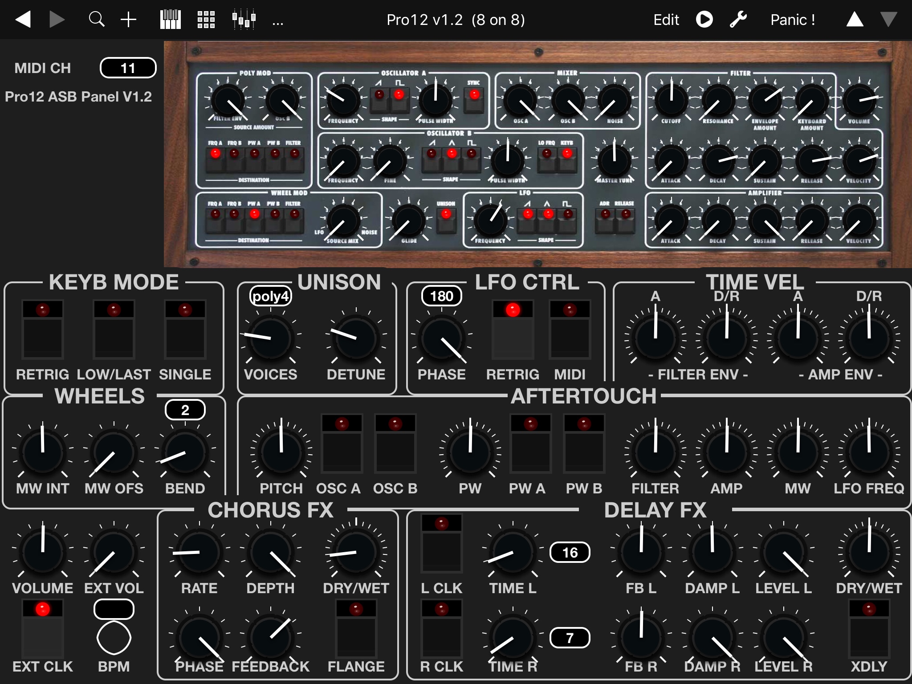
Task: Tap the Edit menu item
Action: [x=666, y=20]
